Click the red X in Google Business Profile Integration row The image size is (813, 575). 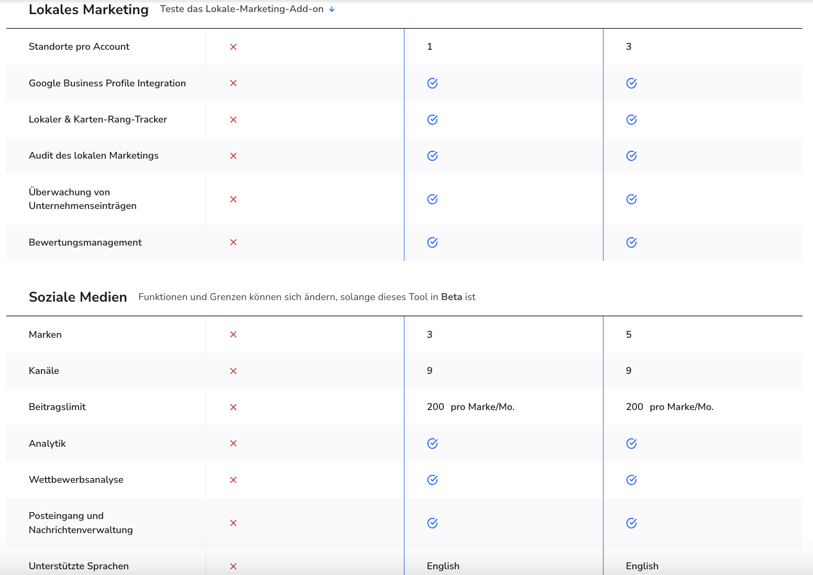pyautogui.click(x=234, y=83)
